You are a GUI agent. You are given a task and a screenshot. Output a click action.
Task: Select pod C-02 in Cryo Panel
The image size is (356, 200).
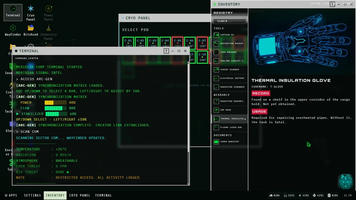(x=140, y=42)
